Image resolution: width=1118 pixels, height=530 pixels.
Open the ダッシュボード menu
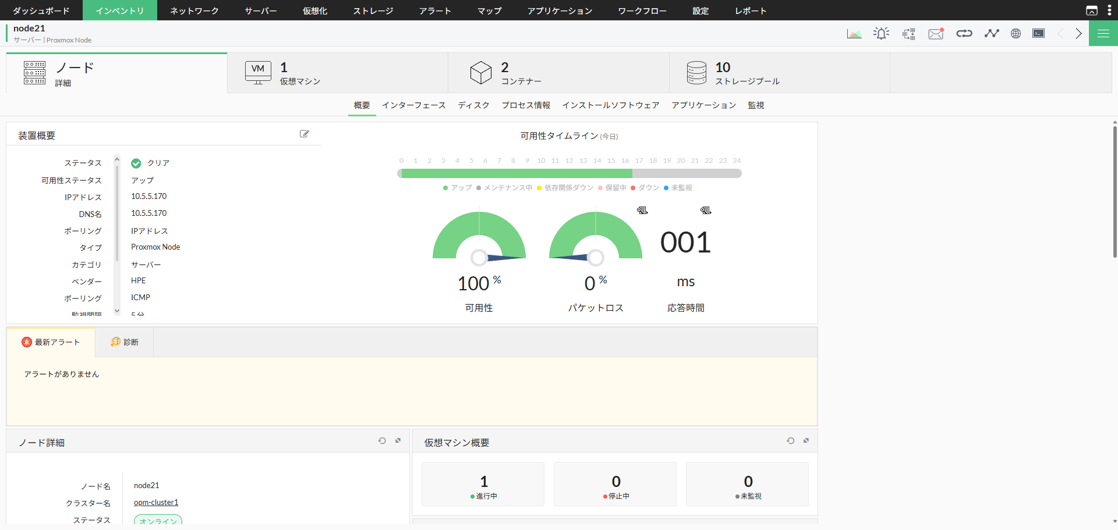coord(41,10)
